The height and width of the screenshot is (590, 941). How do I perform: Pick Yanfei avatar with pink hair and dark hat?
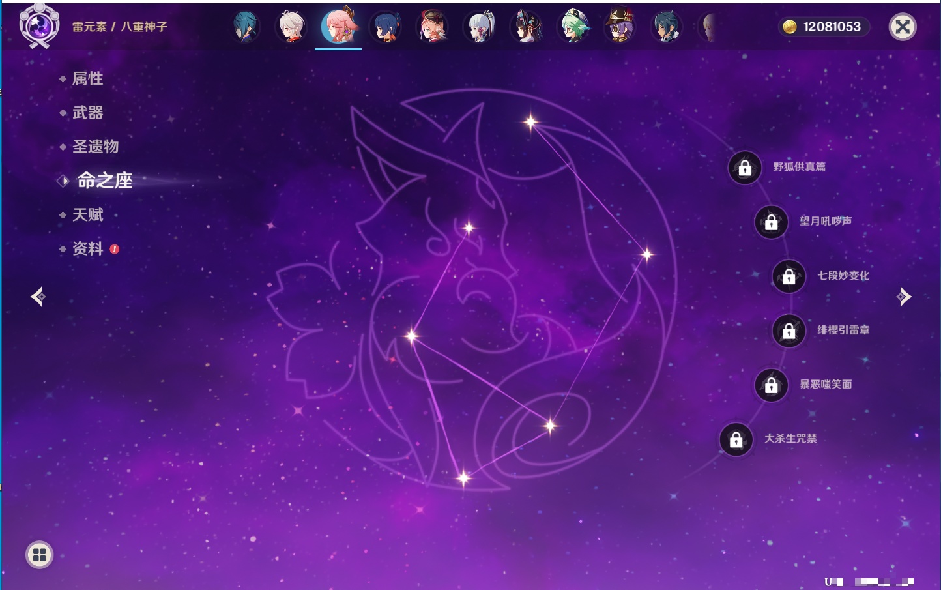(x=433, y=27)
